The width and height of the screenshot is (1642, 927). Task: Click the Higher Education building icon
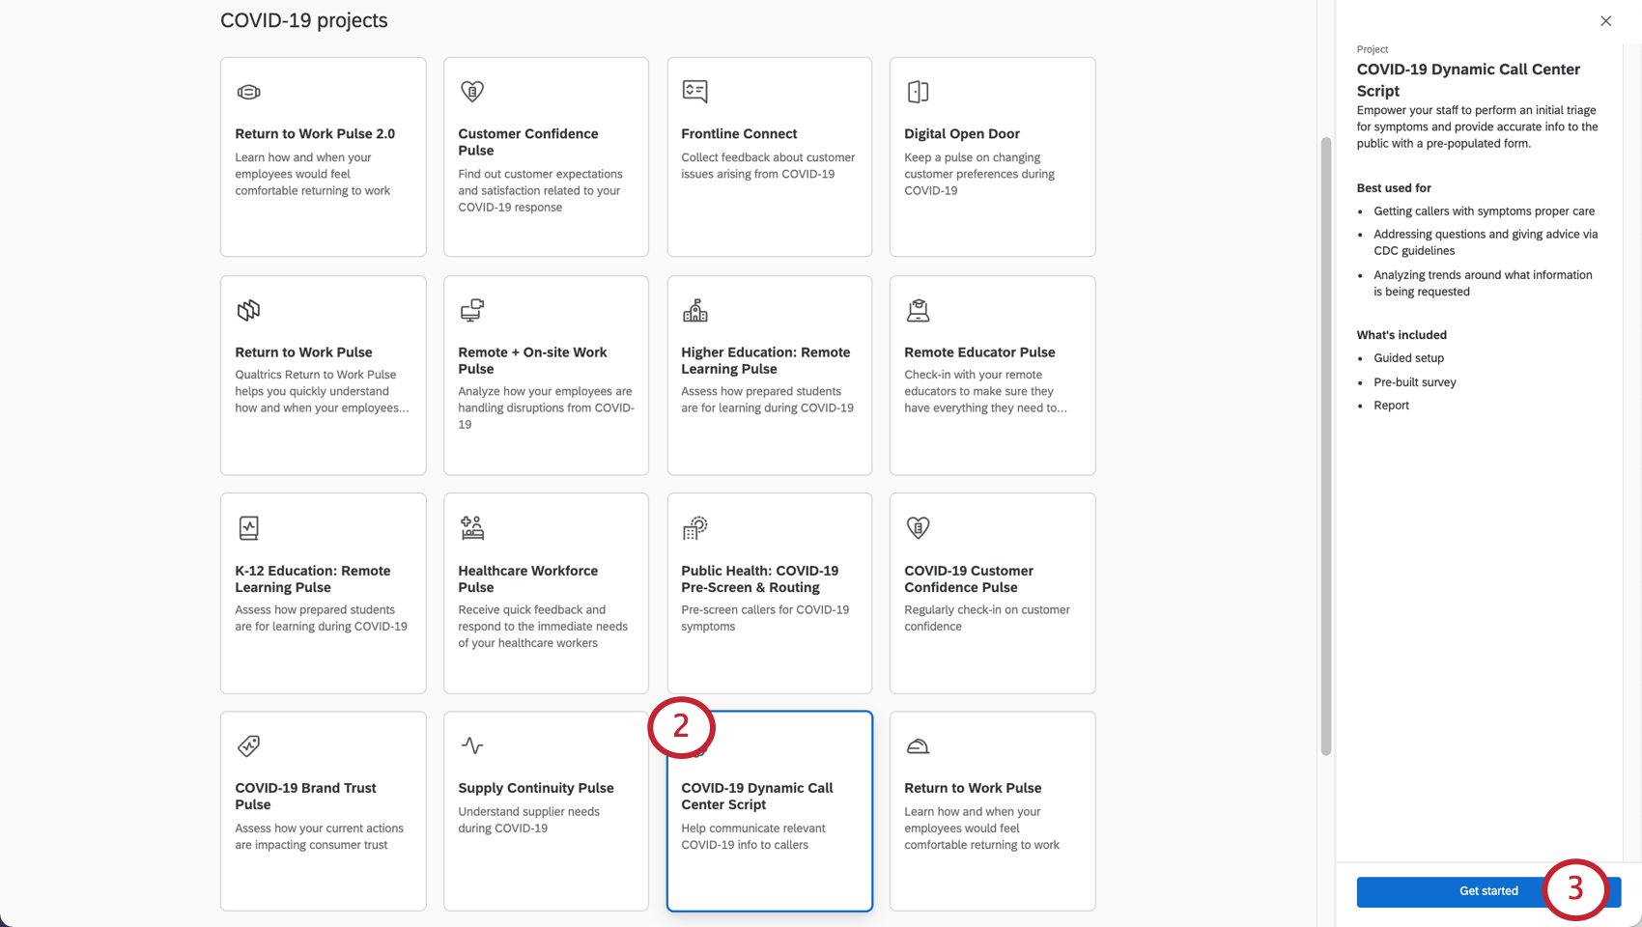694,310
